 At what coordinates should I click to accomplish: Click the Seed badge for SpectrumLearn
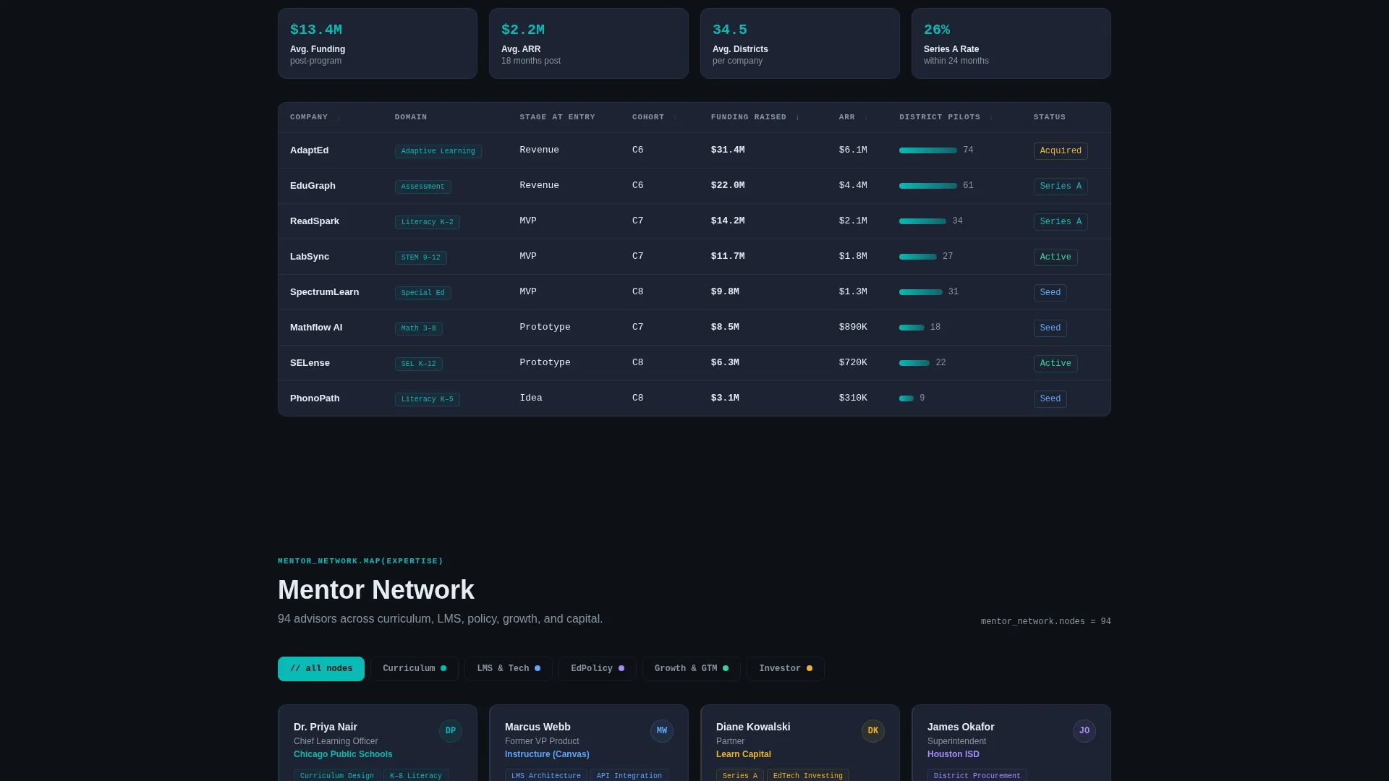pyautogui.click(x=1050, y=293)
